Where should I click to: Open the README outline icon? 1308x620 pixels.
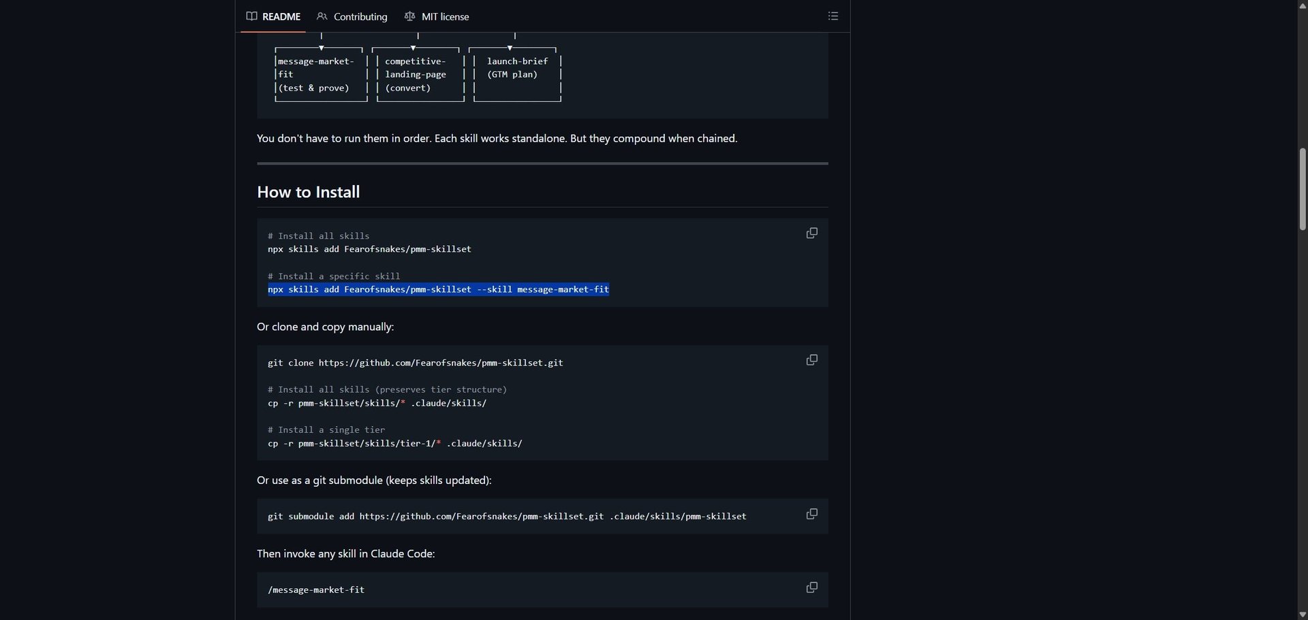[x=832, y=16]
